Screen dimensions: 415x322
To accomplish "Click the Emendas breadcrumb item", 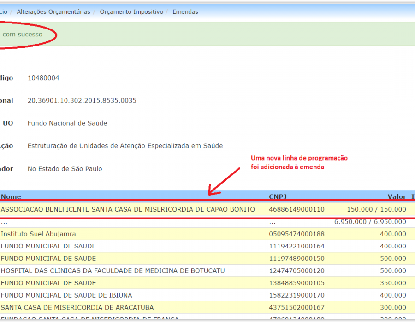I will [x=185, y=12].
